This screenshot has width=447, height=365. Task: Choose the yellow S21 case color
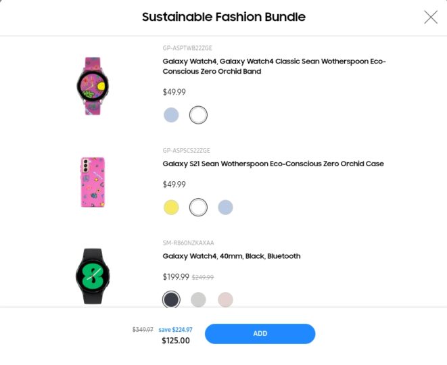click(171, 208)
